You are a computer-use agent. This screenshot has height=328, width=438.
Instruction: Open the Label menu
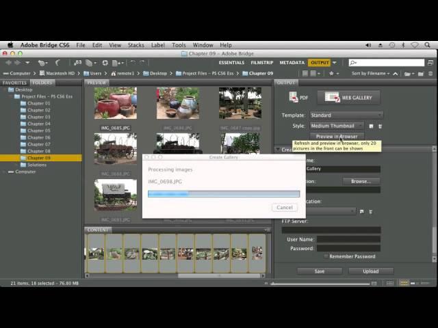(x=158, y=45)
